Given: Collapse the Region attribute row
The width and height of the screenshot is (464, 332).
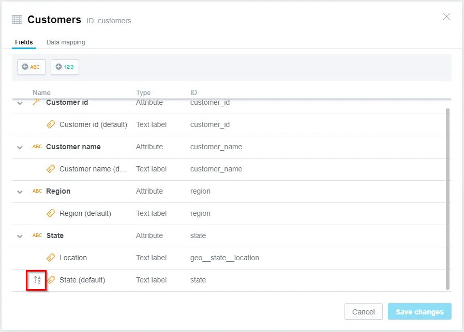Looking at the screenshot, I should (20, 192).
